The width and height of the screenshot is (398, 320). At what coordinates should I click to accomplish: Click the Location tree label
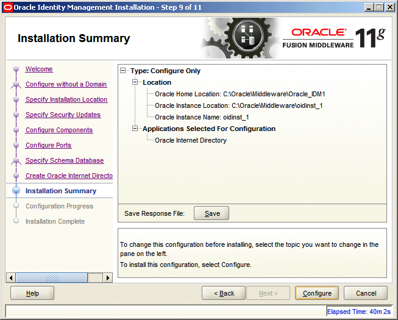[157, 82]
